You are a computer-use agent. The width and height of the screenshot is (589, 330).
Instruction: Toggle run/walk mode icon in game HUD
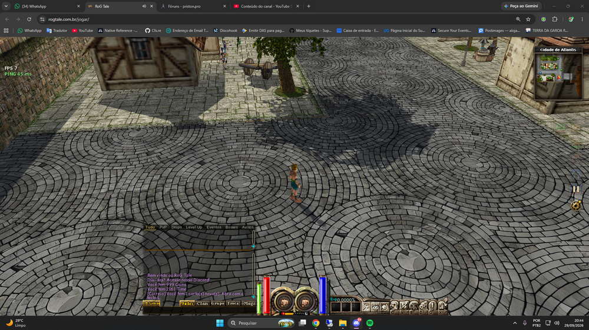(366, 306)
